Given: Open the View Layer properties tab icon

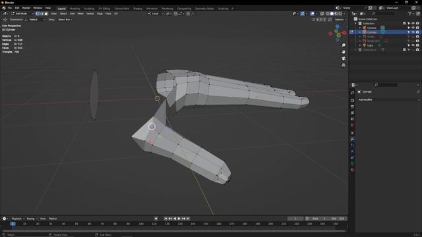Looking at the screenshot, I should tap(352, 113).
